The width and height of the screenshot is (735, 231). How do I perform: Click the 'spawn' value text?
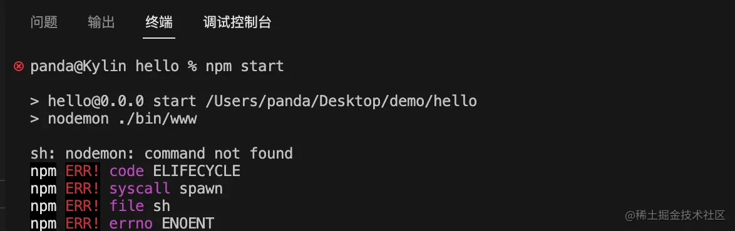200,189
